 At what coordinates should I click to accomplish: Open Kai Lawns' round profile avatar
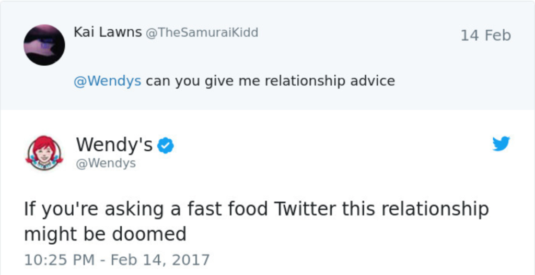tap(44, 45)
